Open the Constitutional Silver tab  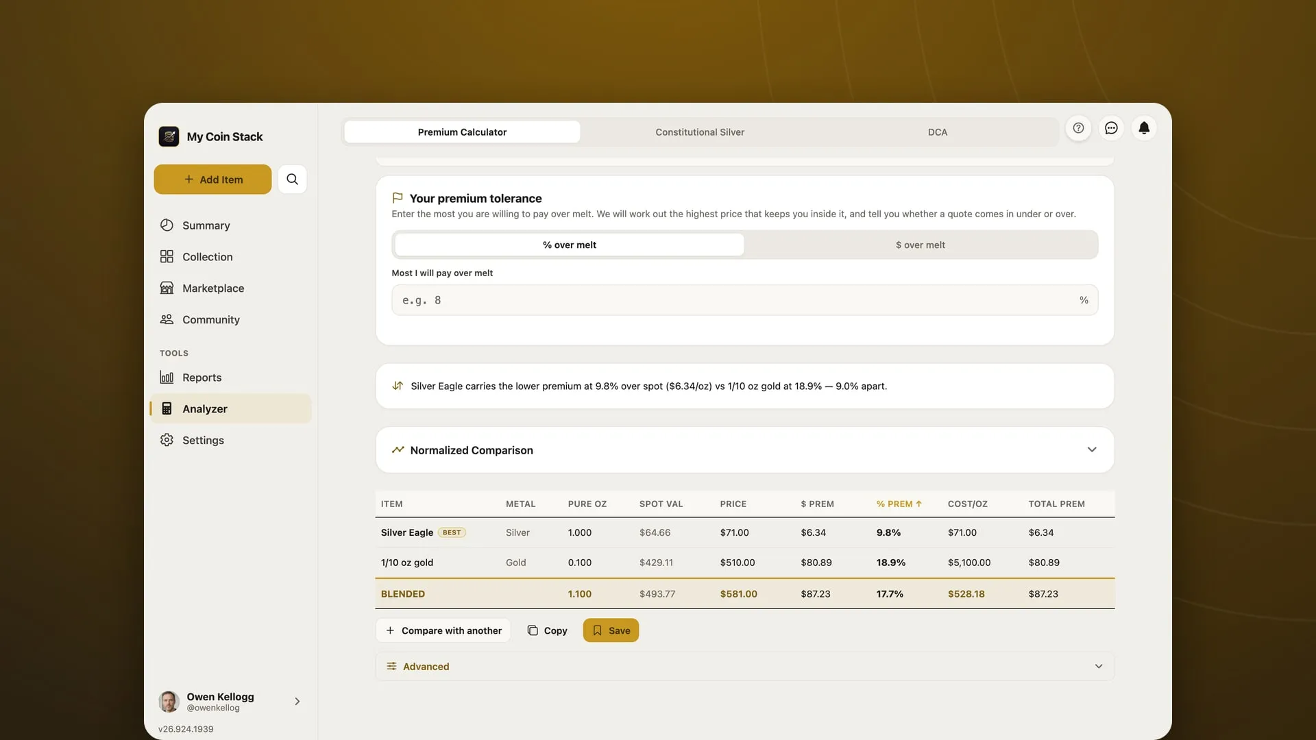tap(700, 132)
